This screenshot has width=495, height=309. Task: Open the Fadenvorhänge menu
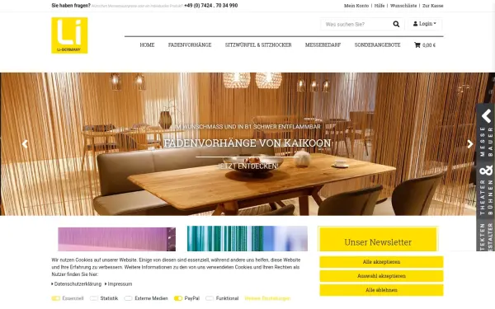pyautogui.click(x=190, y=45)
